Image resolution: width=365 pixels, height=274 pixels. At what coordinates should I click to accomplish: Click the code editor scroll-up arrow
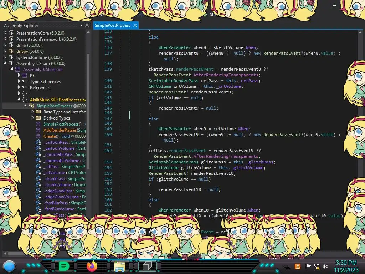click(x=360, y=32)
